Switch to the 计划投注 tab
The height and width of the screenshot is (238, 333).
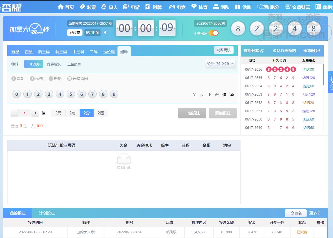(47, 213)
